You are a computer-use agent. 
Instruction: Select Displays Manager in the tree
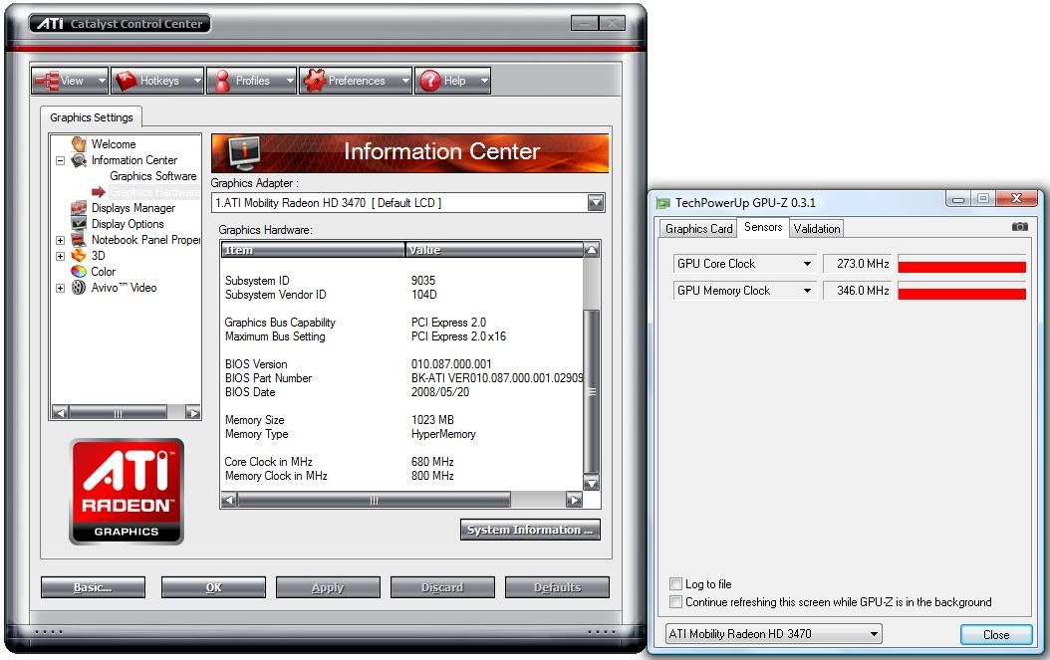click(x=133, y=208)
